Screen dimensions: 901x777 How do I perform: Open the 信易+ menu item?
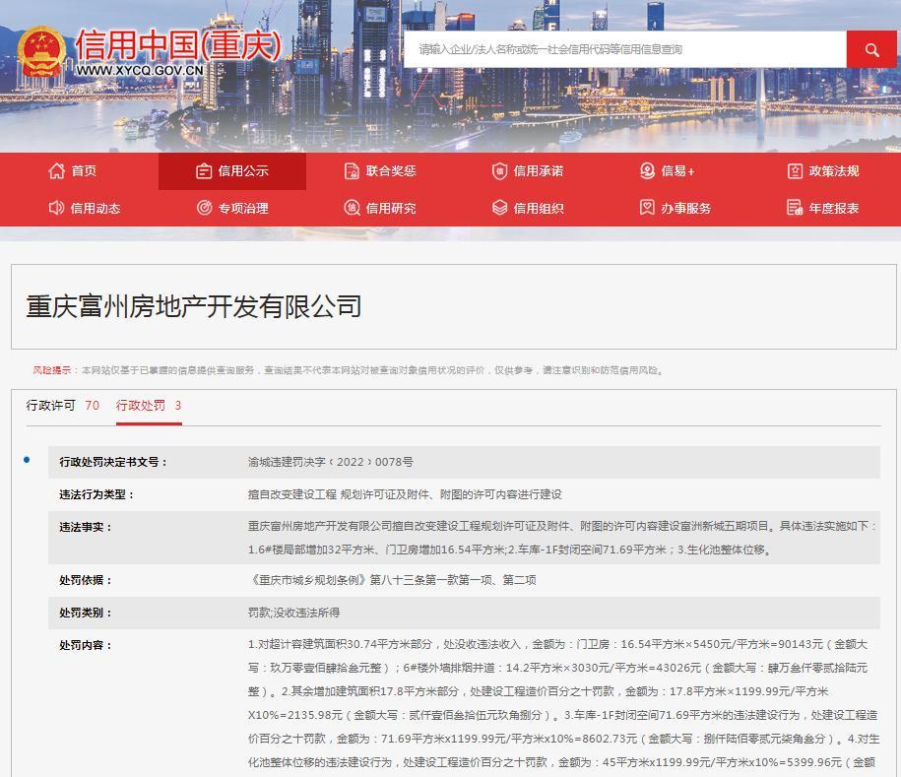click(x=677, y=170)
